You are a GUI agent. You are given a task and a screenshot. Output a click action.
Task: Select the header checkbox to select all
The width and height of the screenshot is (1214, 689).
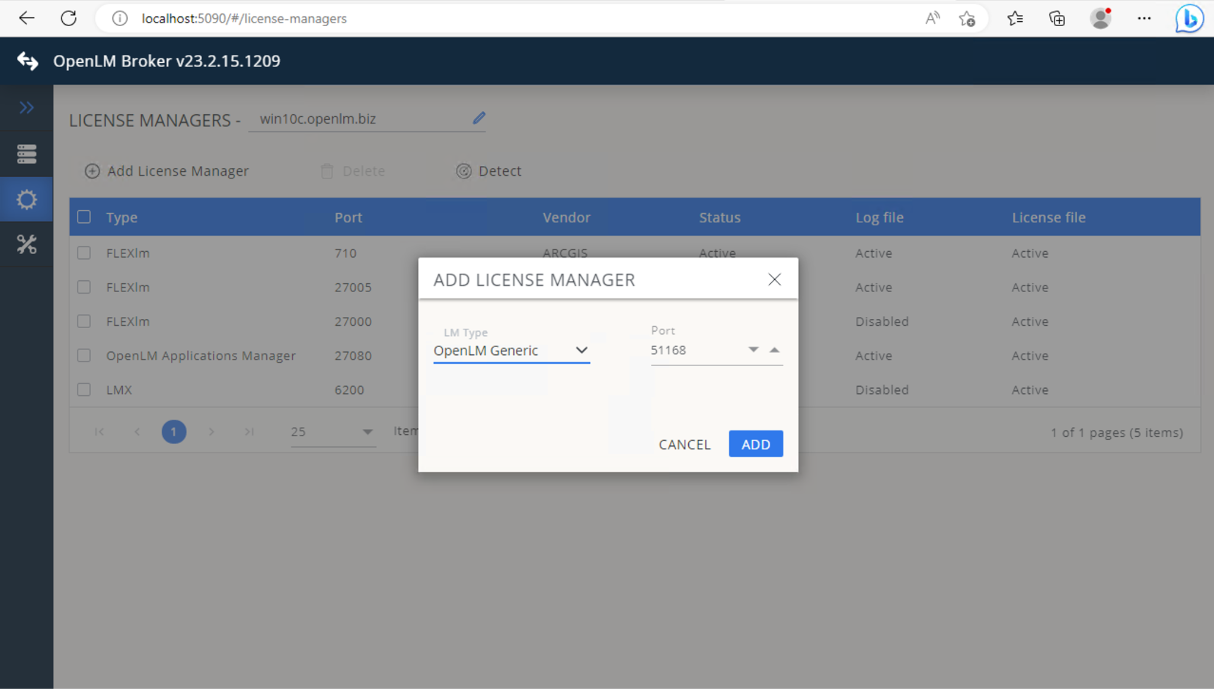coord(84,217)
